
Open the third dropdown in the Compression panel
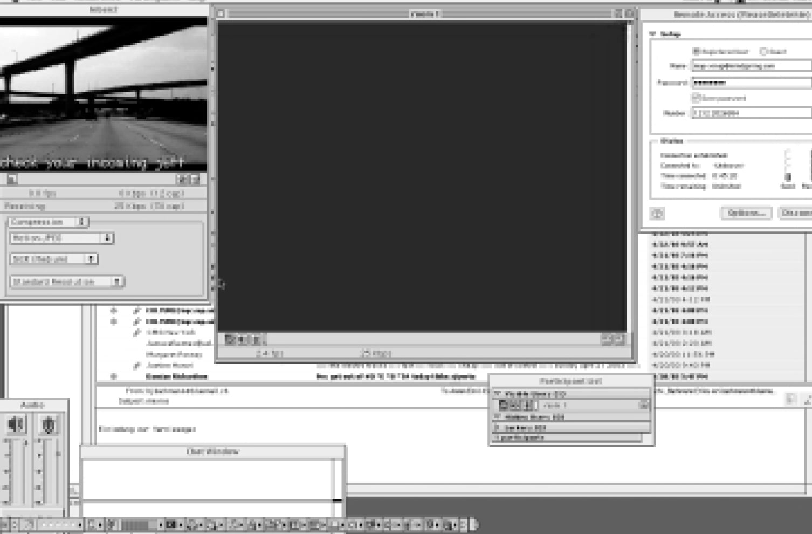54,259
